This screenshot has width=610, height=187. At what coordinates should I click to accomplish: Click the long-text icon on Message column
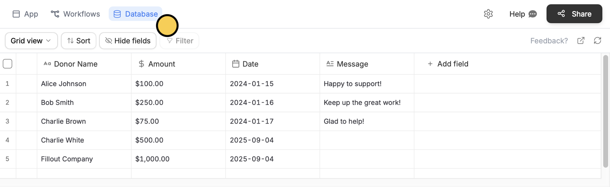[329, 64]
